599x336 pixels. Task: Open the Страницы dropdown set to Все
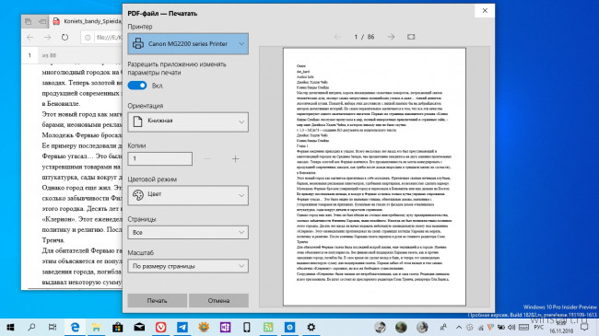[188, 232]
